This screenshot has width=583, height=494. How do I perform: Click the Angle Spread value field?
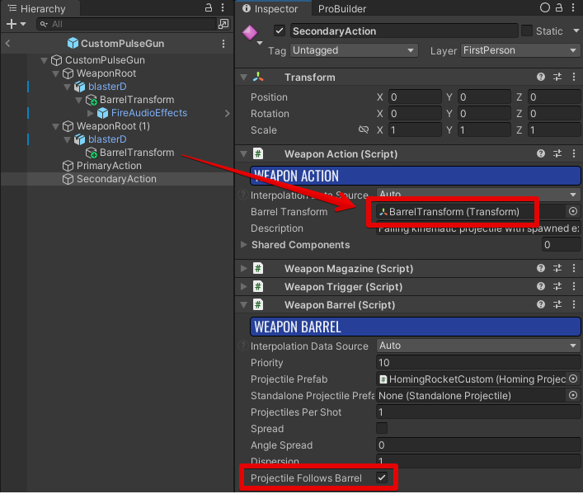tap(478, 445)
